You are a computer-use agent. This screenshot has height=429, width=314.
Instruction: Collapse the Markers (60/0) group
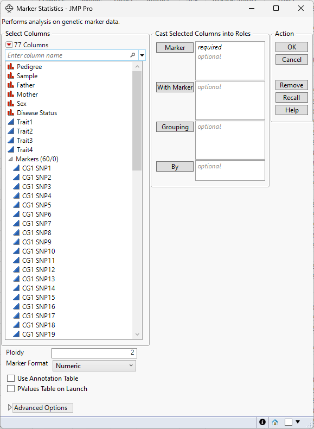pyautogui.click(x=11, y=159)
